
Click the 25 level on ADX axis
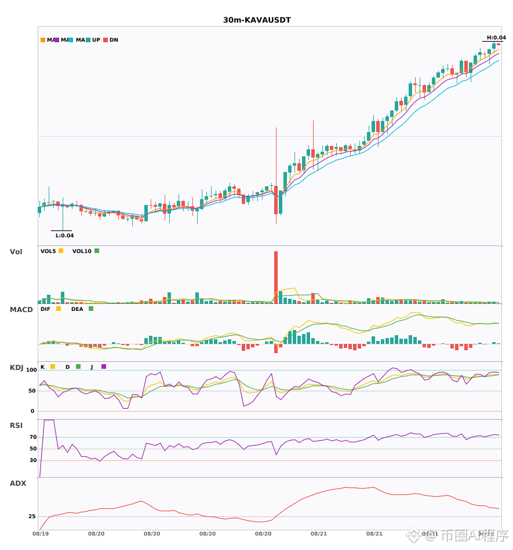[32, 516]
